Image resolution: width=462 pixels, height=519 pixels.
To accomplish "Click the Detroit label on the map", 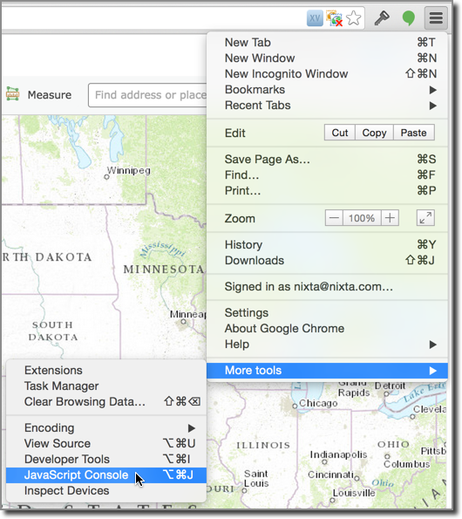I will tap(390, 386).
